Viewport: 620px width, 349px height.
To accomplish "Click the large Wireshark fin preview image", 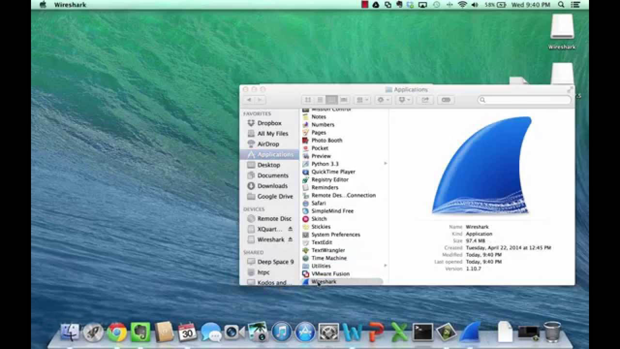I will point(481,165).
